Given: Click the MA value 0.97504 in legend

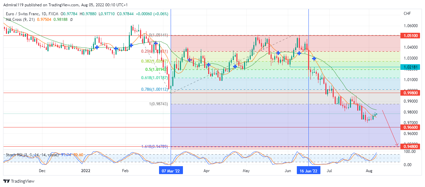Looking at the screenshot, I should coord(44,20).
